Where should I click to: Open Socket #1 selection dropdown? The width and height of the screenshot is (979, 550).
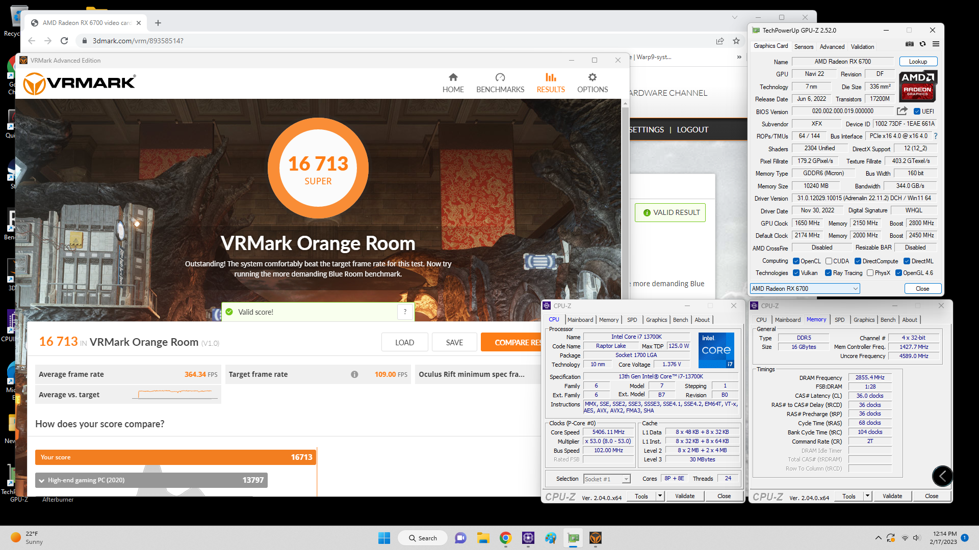tap(607, 479)
